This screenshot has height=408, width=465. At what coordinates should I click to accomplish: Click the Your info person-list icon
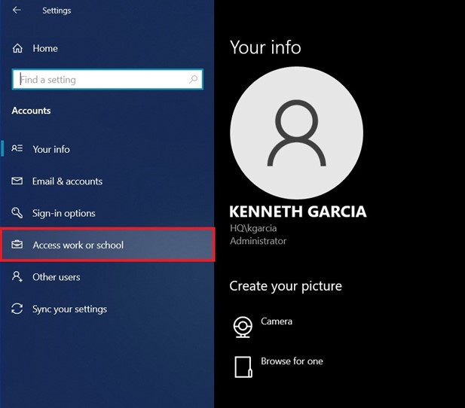pos(17,148)
